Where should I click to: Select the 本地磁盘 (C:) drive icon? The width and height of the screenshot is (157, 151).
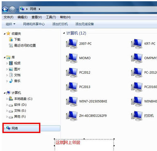[x=11, y=99]
